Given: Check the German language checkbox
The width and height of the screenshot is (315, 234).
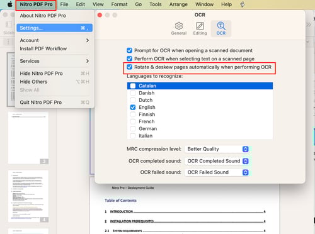Looking at the screenshot, I should (x=133, y=129).
